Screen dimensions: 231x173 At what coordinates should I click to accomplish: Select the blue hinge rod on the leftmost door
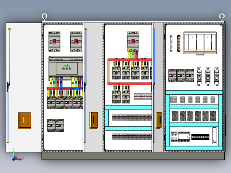pos(9,86)
